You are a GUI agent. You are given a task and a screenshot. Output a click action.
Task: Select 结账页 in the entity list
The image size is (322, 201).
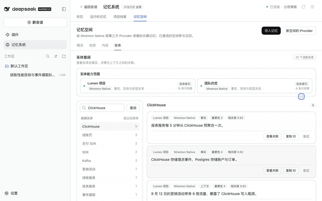click(110, 135)
